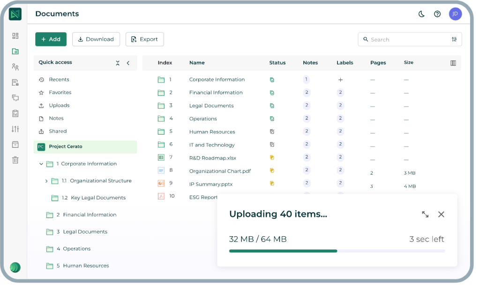The image size is (480, 285).
Task: Collapse the Corporate Information tree folder
Action: tap(41, 164)
